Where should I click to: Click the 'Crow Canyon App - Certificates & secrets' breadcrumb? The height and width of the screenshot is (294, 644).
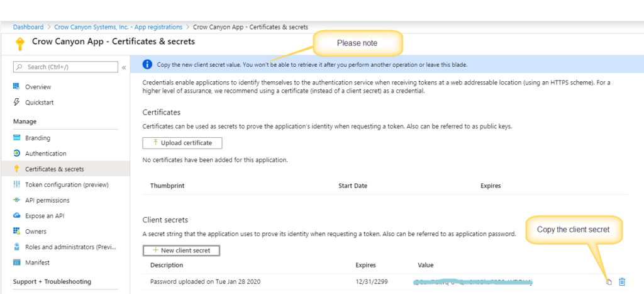(250, 27)
